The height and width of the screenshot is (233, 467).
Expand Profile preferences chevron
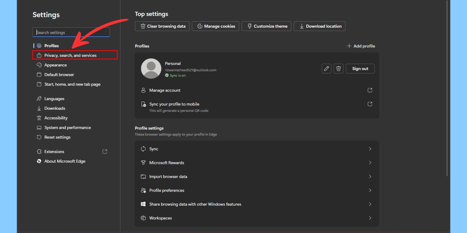click(370, 191)
